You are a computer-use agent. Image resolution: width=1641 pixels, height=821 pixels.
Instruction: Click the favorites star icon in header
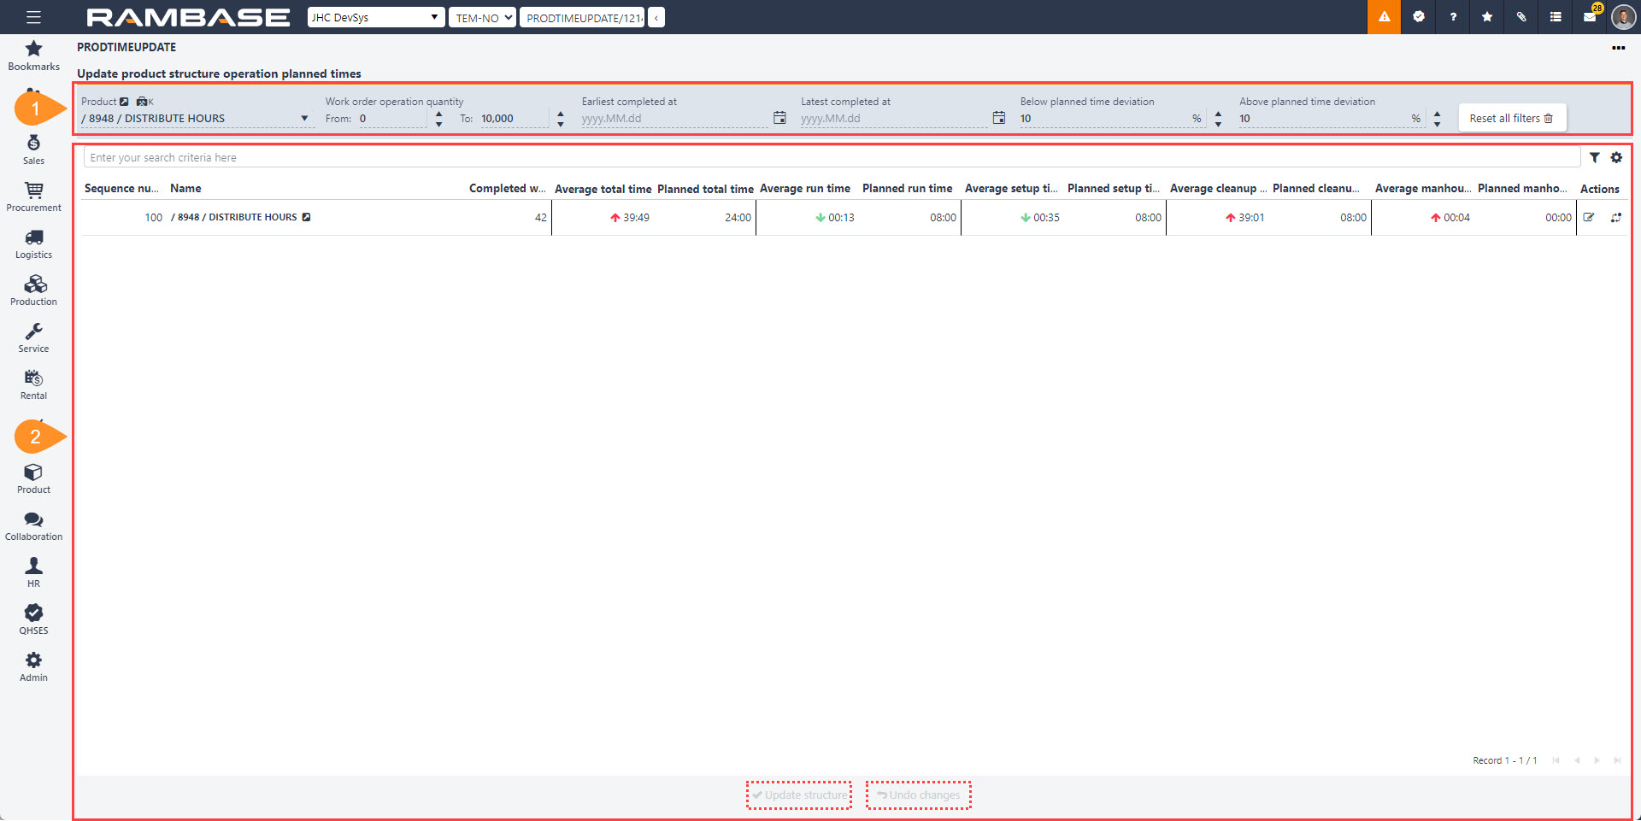point(1485,16)
